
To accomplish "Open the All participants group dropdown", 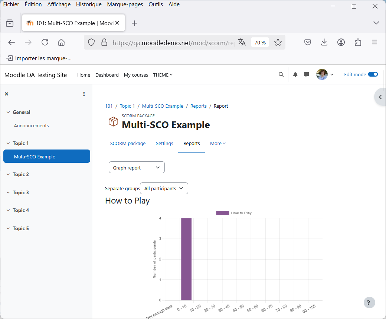I will (x=164, y=188).
